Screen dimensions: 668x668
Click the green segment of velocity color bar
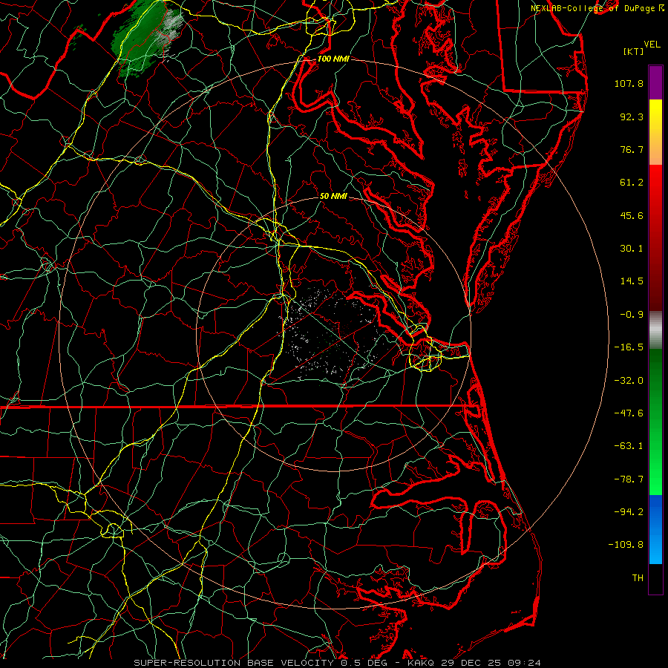(x=655, y=422)
